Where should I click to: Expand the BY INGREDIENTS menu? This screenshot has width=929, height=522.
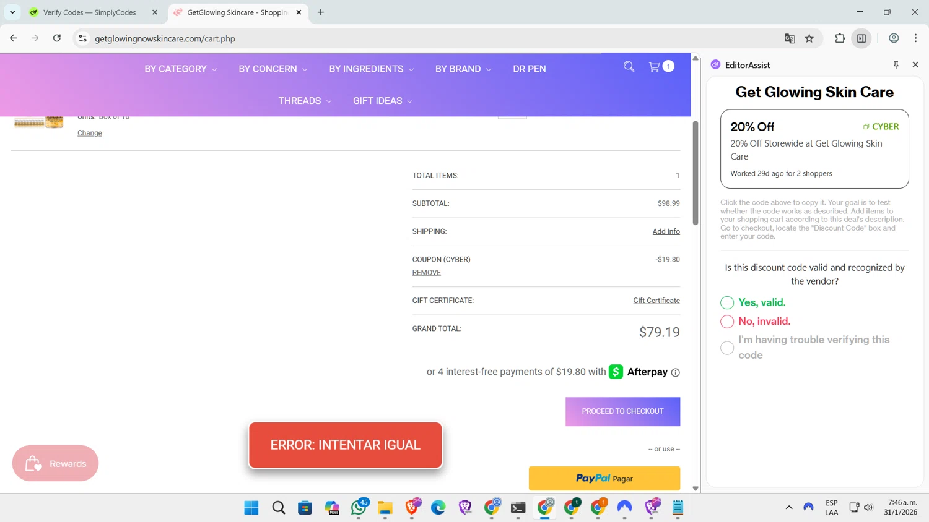coord(372,69)
